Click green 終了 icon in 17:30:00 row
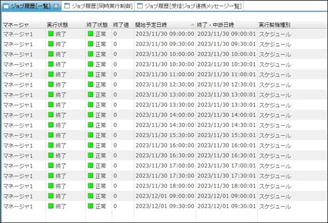The height and width of the screenshot is (223, 328). 51,176
